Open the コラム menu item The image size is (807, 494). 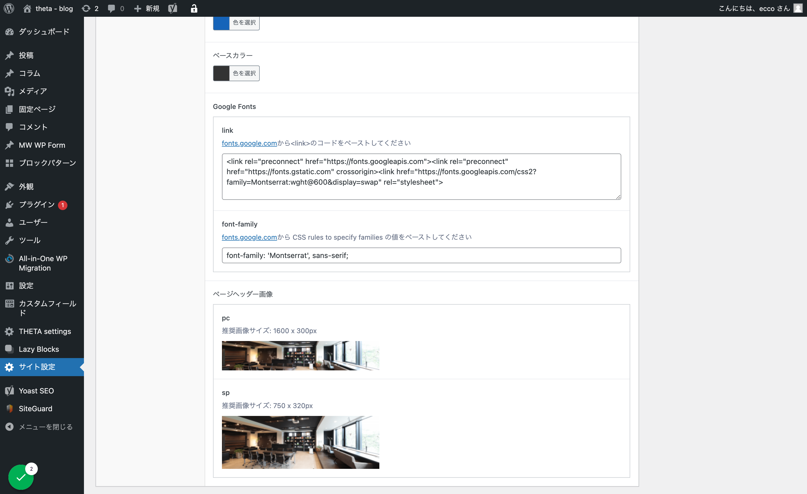(x=42, y=73)
